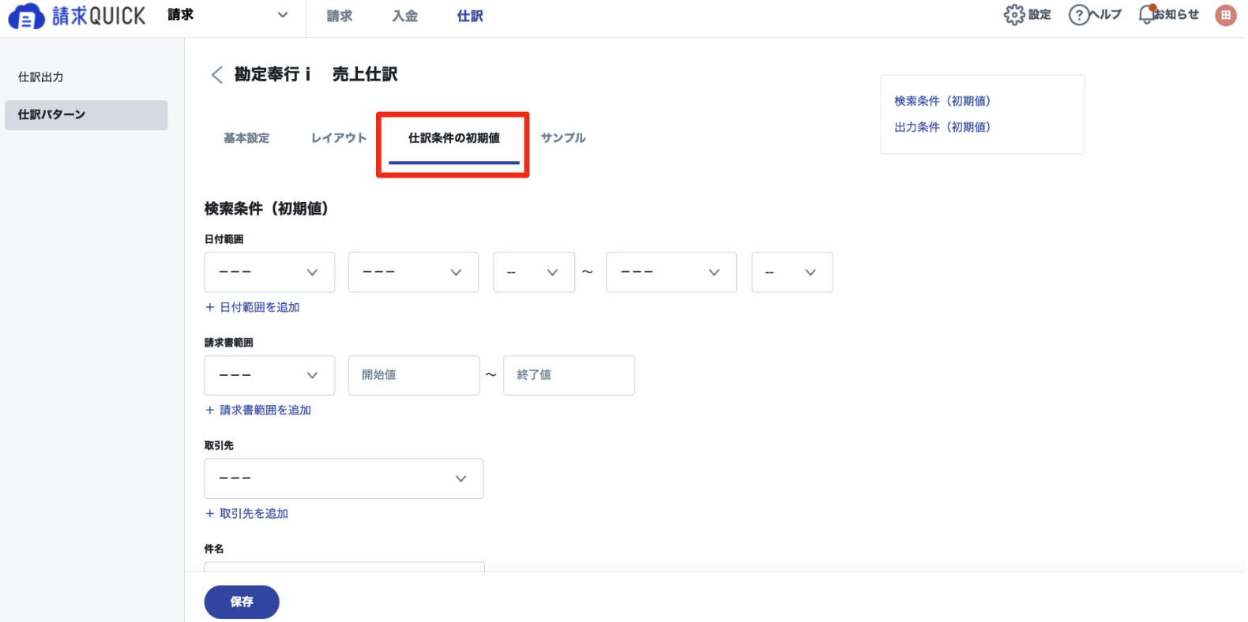
Task: Open 入金 in the top navigation
Action: (x=404, y=16)
